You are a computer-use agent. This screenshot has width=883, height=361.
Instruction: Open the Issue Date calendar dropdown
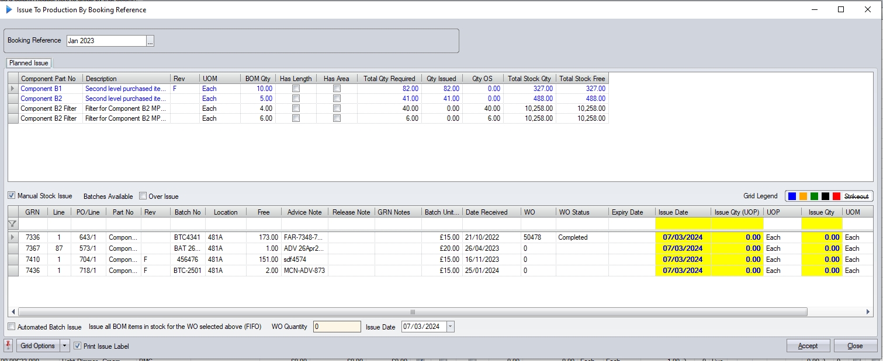click(450, 327)
